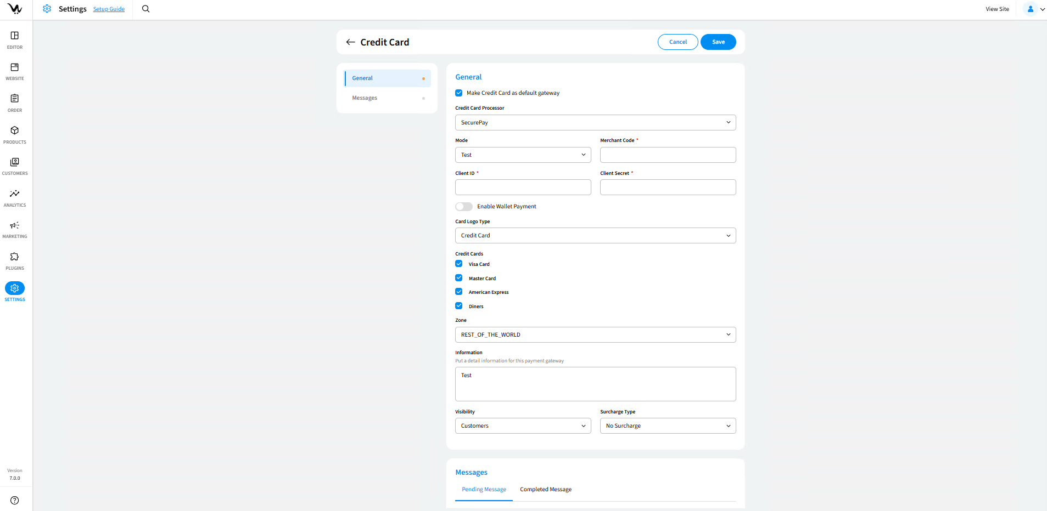Expand the Credit Card Processor dropdown

coord(595,123)
